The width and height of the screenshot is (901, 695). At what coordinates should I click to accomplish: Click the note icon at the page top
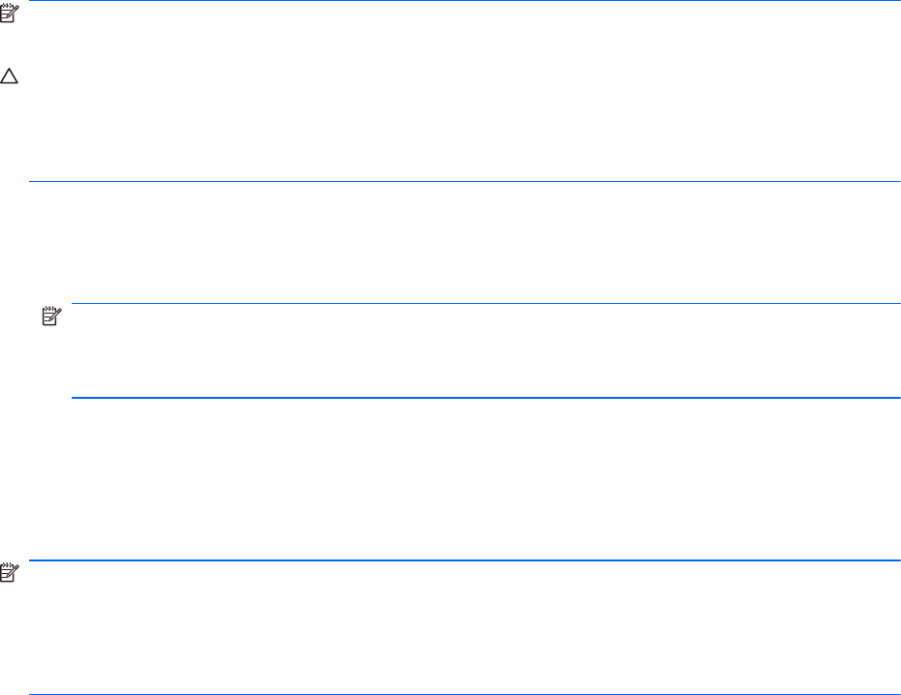[x=9, y=14]
